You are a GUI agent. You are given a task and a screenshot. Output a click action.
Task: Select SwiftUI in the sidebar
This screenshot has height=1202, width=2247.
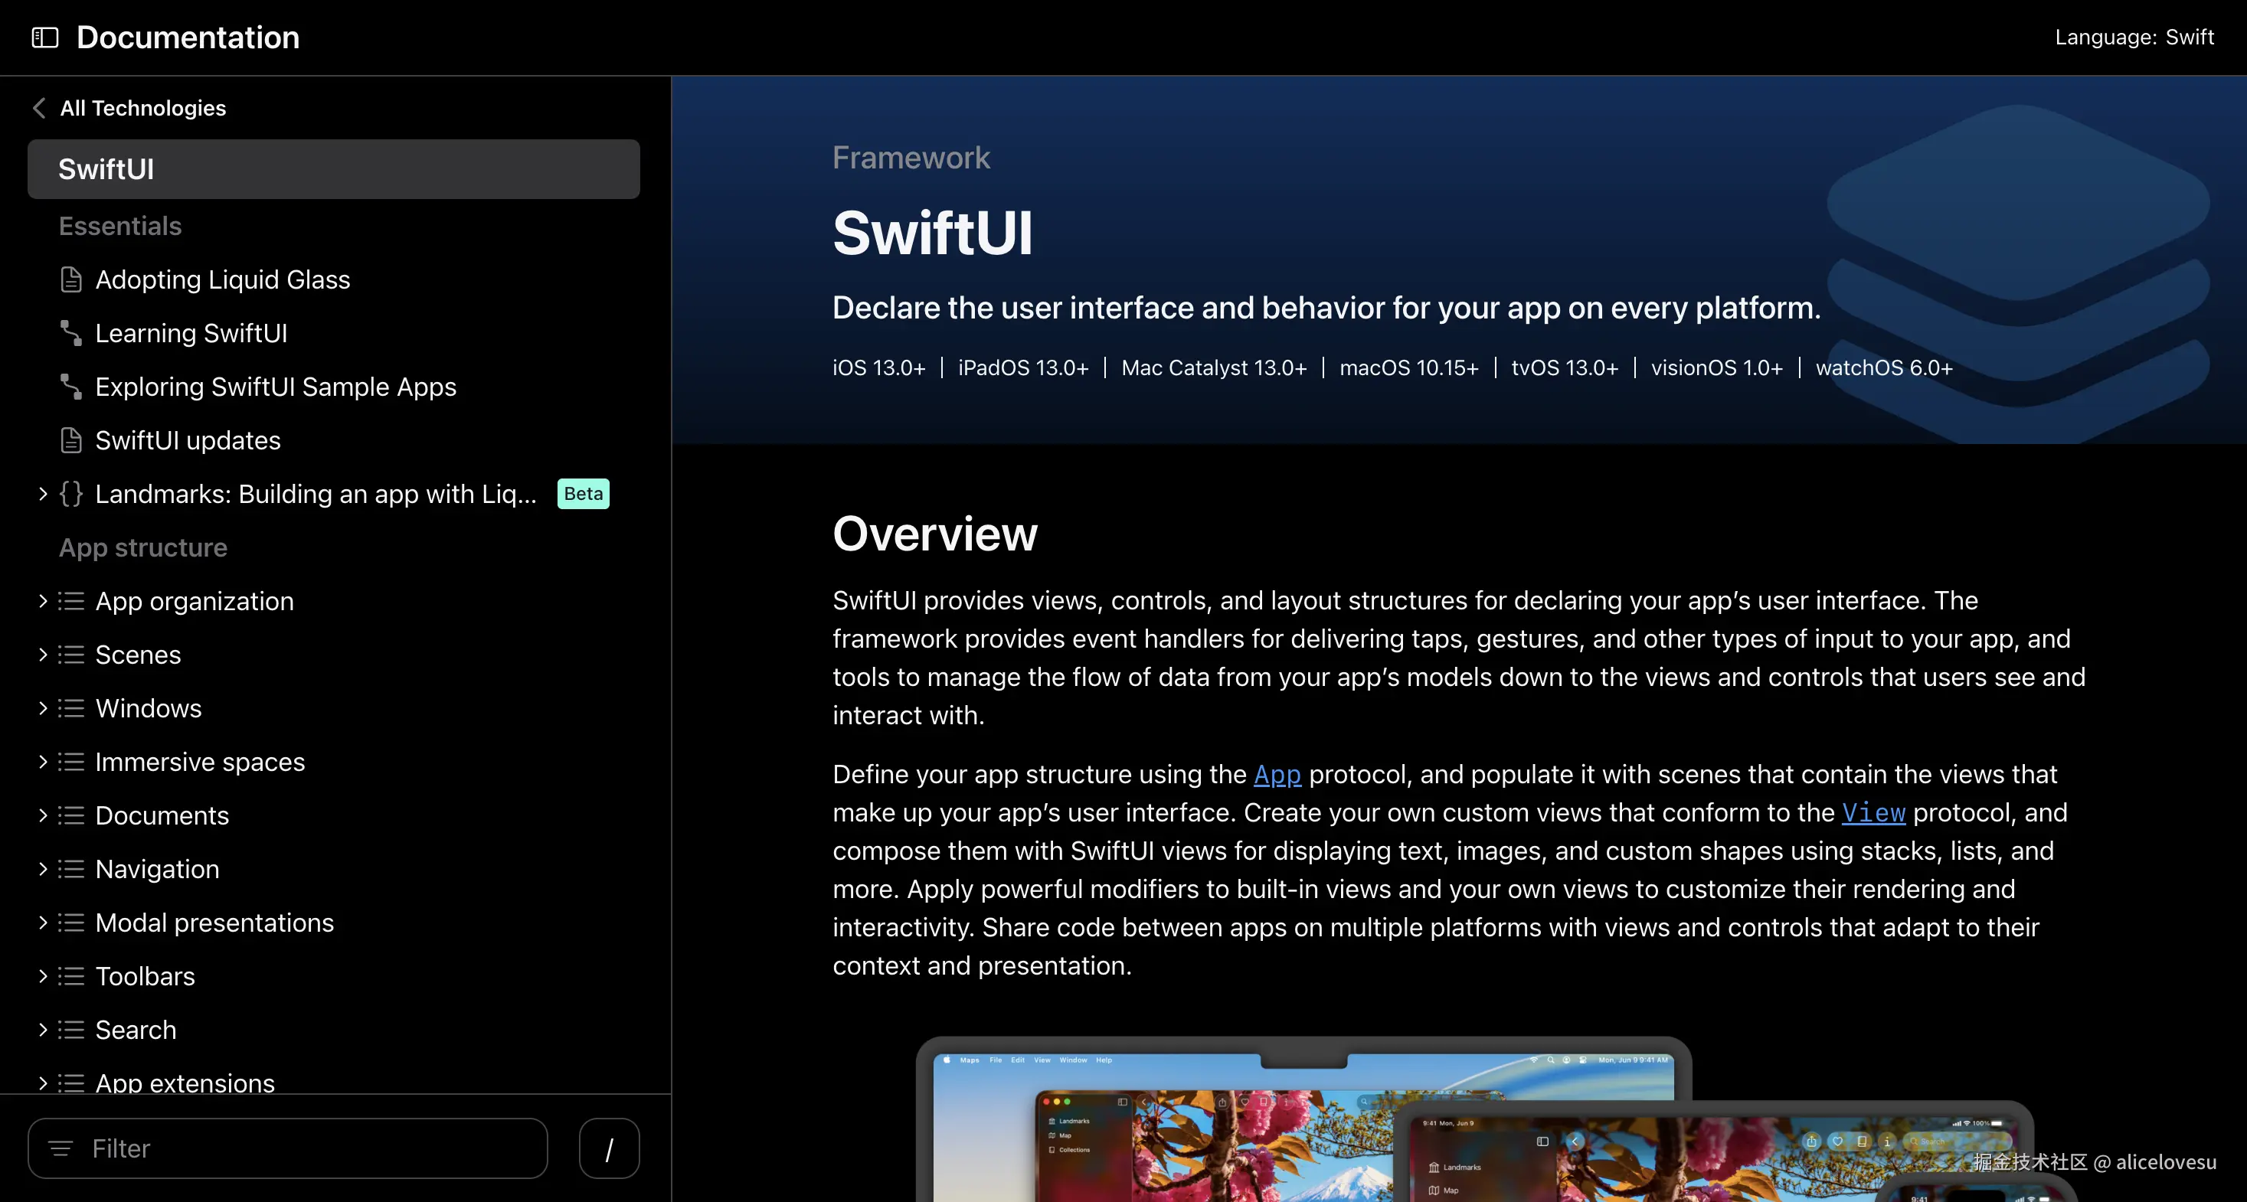pyautogui.click(x=333, y=169)
